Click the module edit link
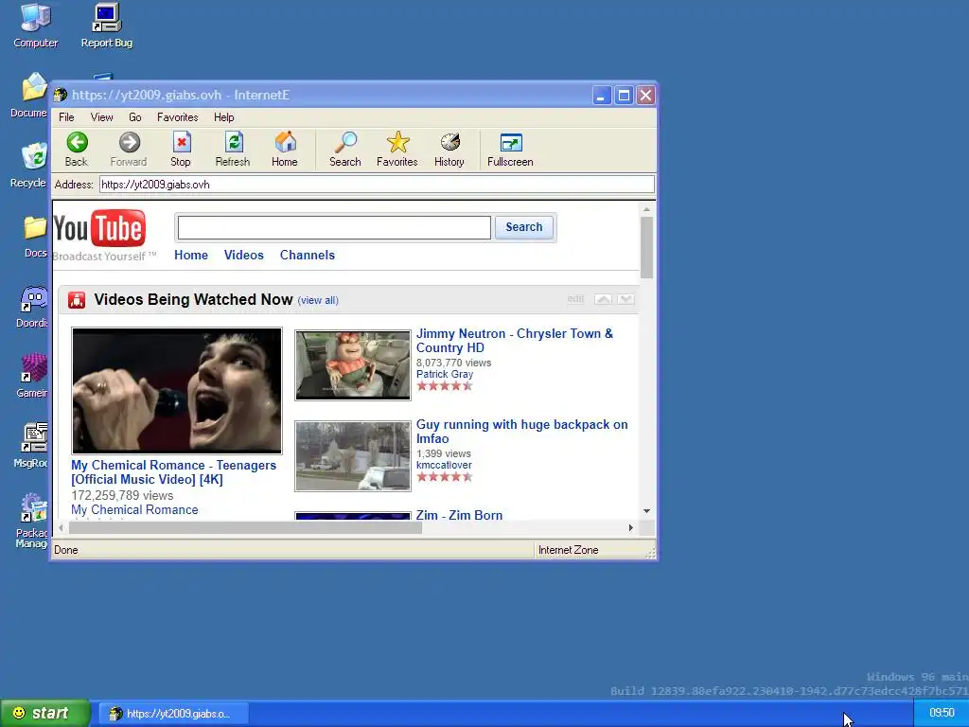This screenshot has width=969, height=727. 574,299
